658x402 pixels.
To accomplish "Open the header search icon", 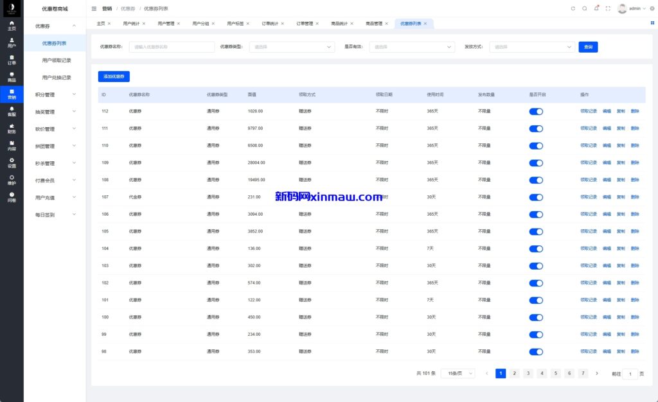I will tap(583, 9).
